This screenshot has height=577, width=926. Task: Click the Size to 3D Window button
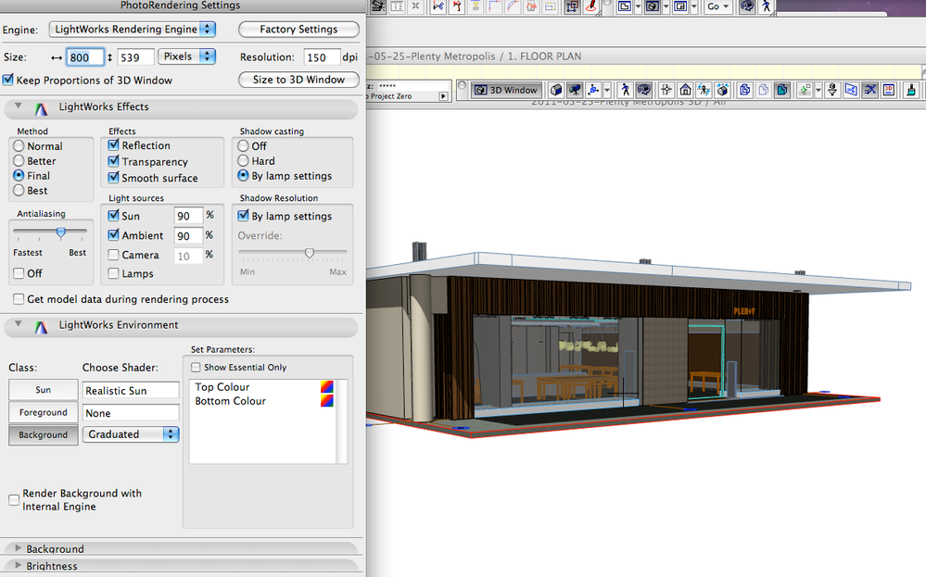pos(298,80)
